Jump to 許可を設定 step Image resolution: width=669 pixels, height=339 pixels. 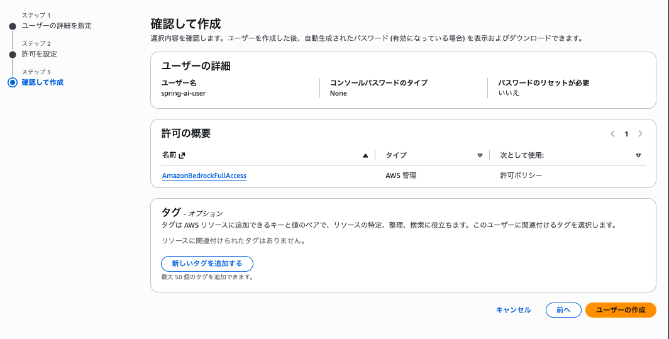39,54
